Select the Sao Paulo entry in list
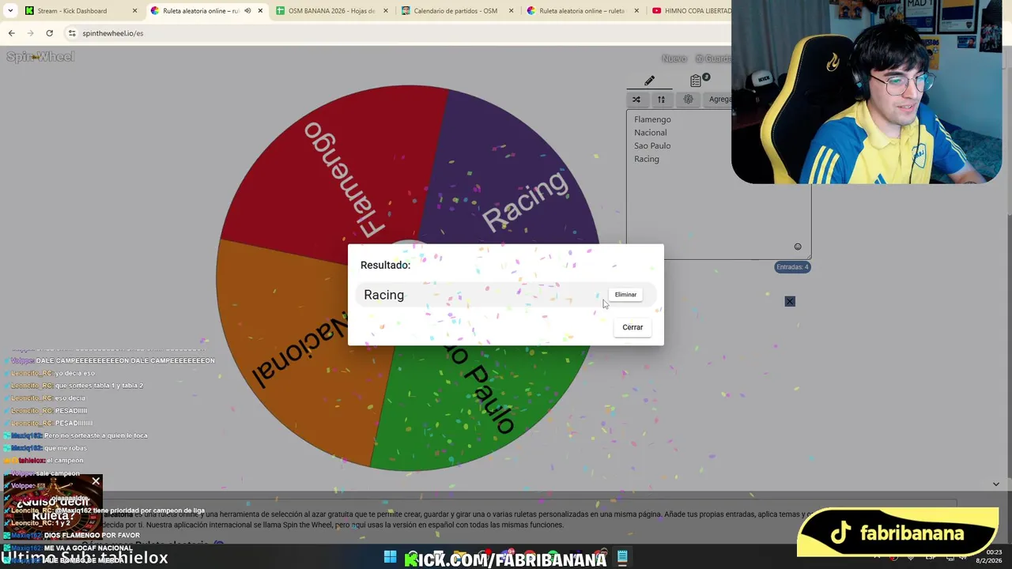 coord(652,145)
